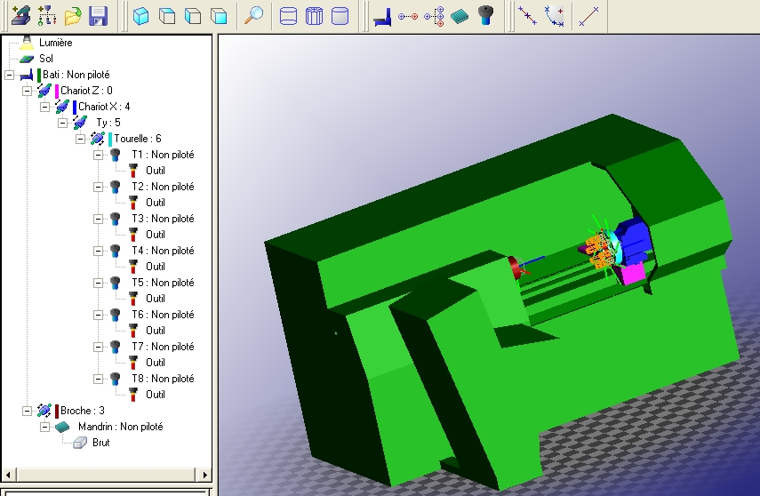Select the front-face highlighted cube view
This screenshot has width=760, height=496.
pyautogui.click(x=219, y=16)
